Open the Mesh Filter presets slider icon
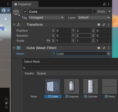 (104, 48)
